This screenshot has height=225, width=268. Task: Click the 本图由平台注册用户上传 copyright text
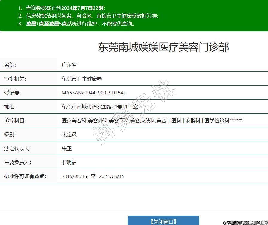click(245, 223)
